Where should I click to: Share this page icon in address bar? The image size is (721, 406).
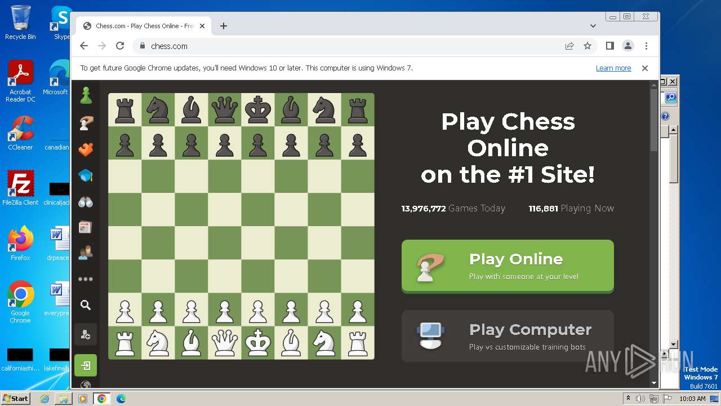point(569,46)
